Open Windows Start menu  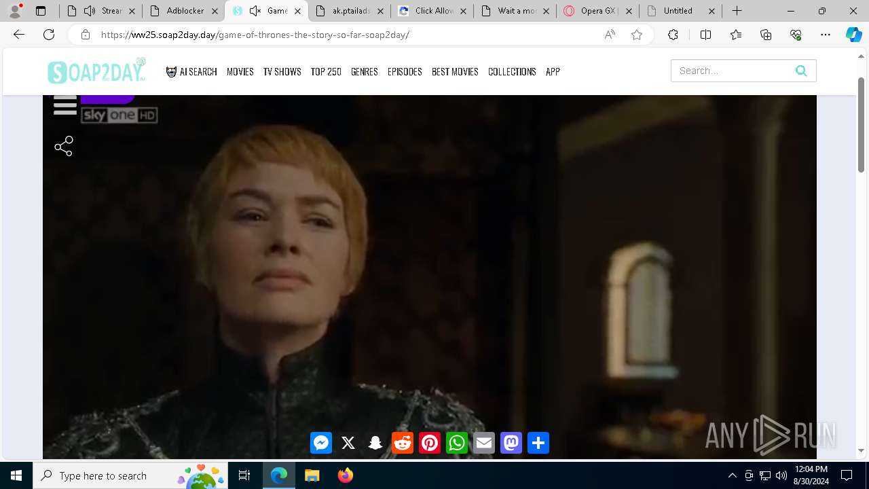[x=16, y=475]
